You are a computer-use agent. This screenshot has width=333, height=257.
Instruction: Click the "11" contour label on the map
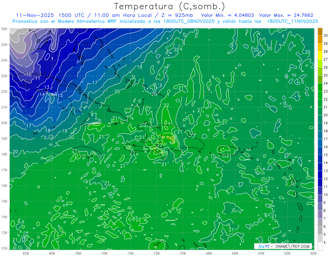[38, 78]
